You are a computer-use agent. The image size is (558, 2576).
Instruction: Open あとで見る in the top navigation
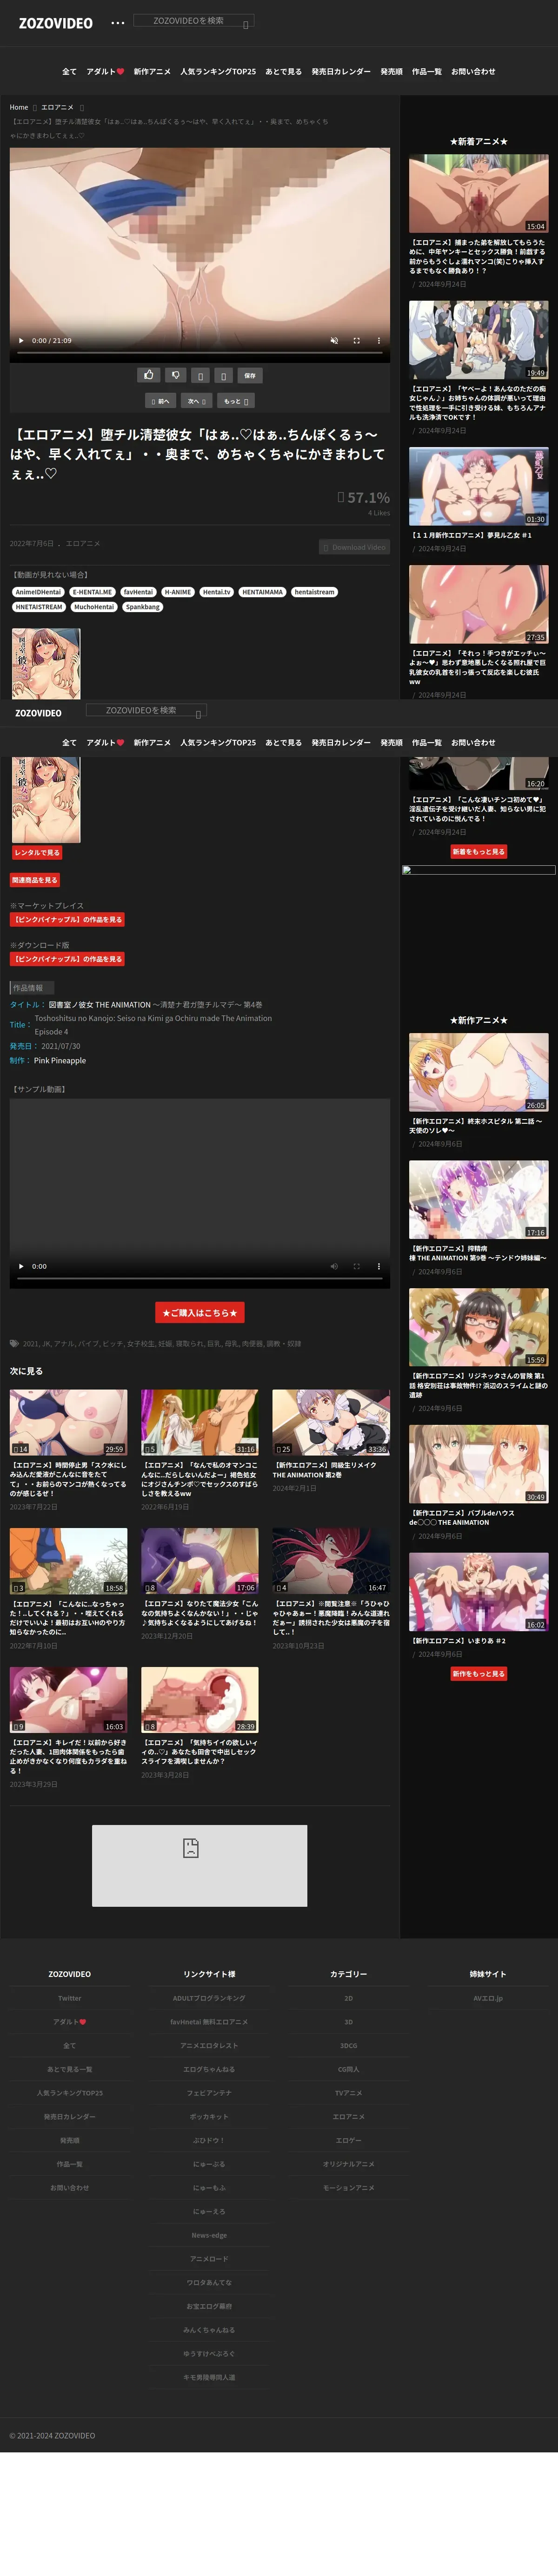283,72
